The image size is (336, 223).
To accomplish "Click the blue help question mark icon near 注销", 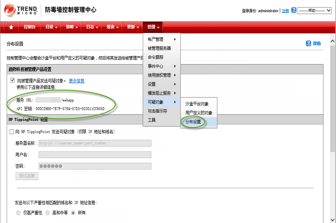I will click(x=294, y=10).
